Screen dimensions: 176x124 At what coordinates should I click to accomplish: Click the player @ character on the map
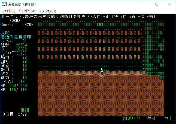pos(102,69)
